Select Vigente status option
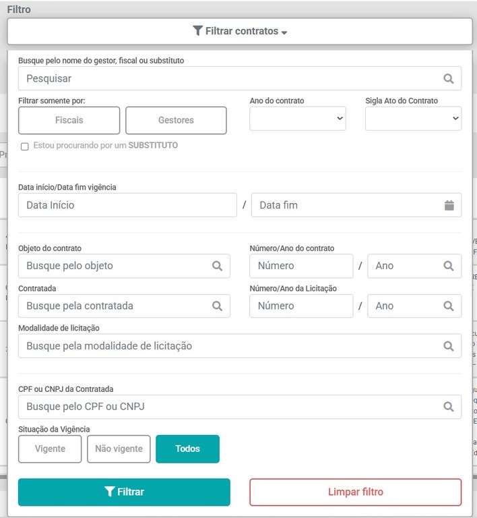The image size is (477, 518). (x=50, y=449)
